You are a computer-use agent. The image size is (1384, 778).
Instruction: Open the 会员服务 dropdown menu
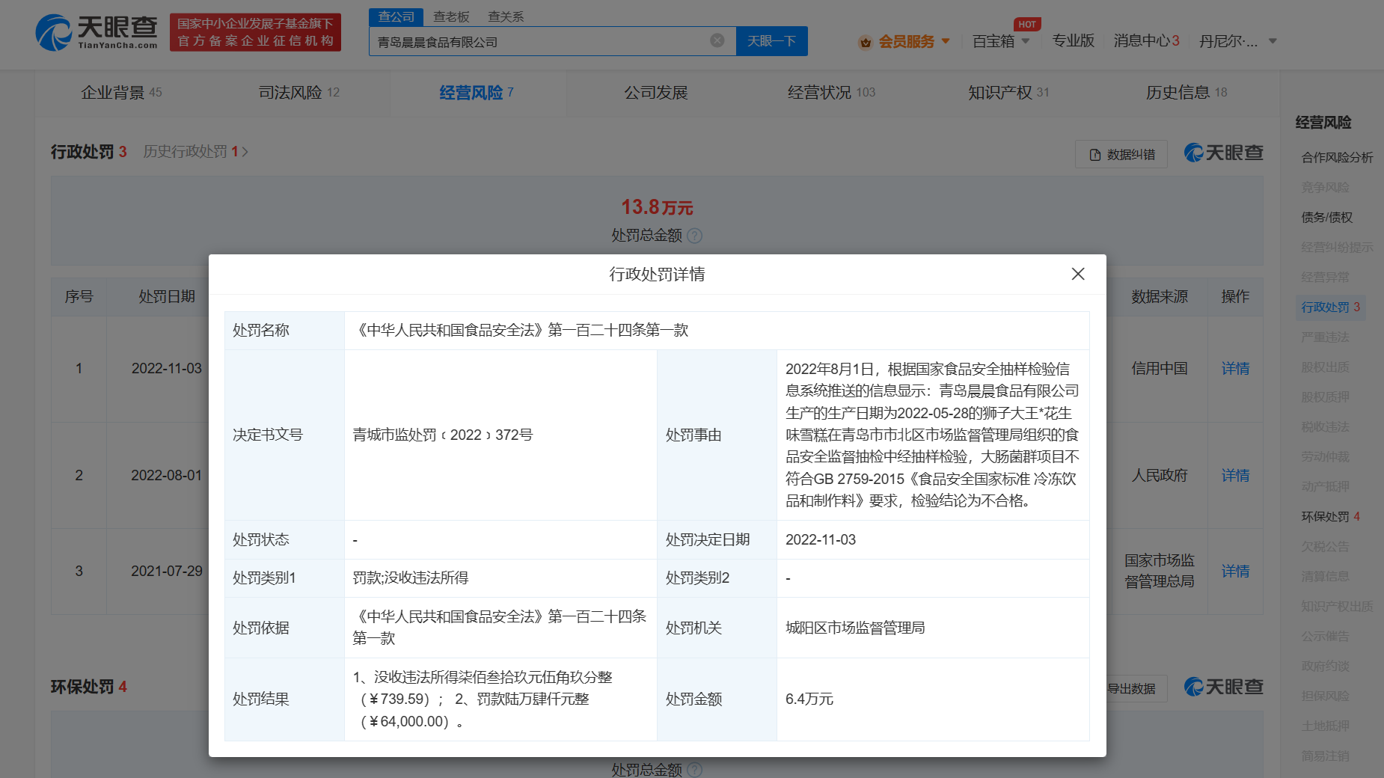pos(913,41)
